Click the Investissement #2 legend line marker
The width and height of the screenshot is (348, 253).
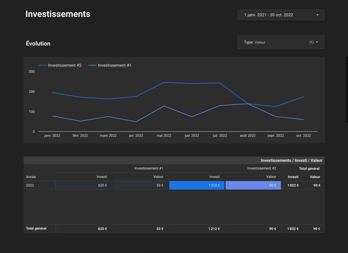pyautogui.click(x=42, y=65)
